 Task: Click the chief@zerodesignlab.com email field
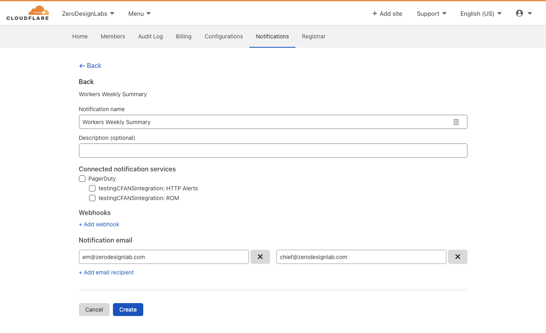[x=361, y=257]
